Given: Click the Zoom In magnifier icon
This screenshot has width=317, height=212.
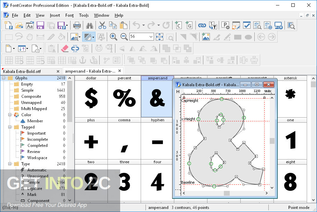Looking at the screenshot, I should [113, 37].
